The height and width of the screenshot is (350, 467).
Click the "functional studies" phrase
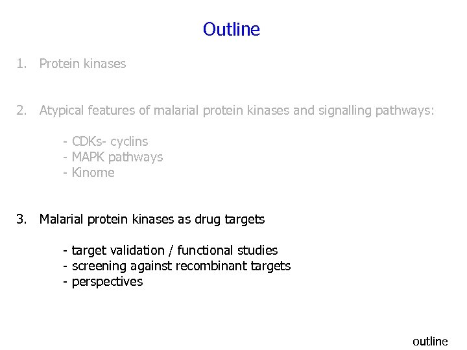coord(227,251)
